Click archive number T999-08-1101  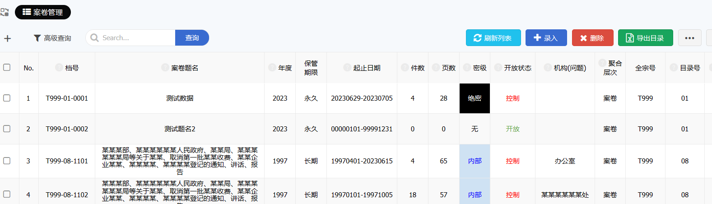pos(67,161)
